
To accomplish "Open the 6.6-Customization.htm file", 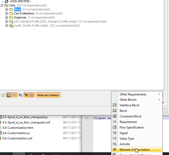I will point(18,128).
